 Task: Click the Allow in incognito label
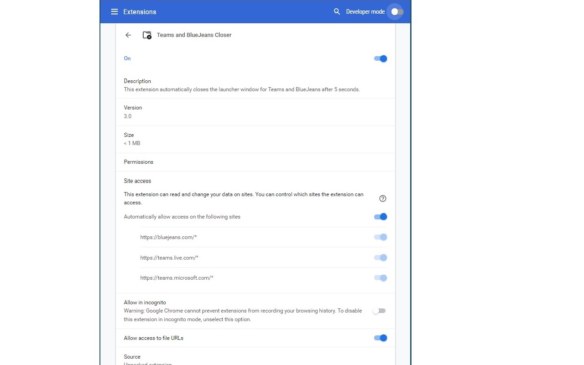click(145, 302)
